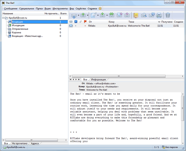This screenshot has width=186, height=151.
Task: Select the Корзина folder
Action: [16, 33]
